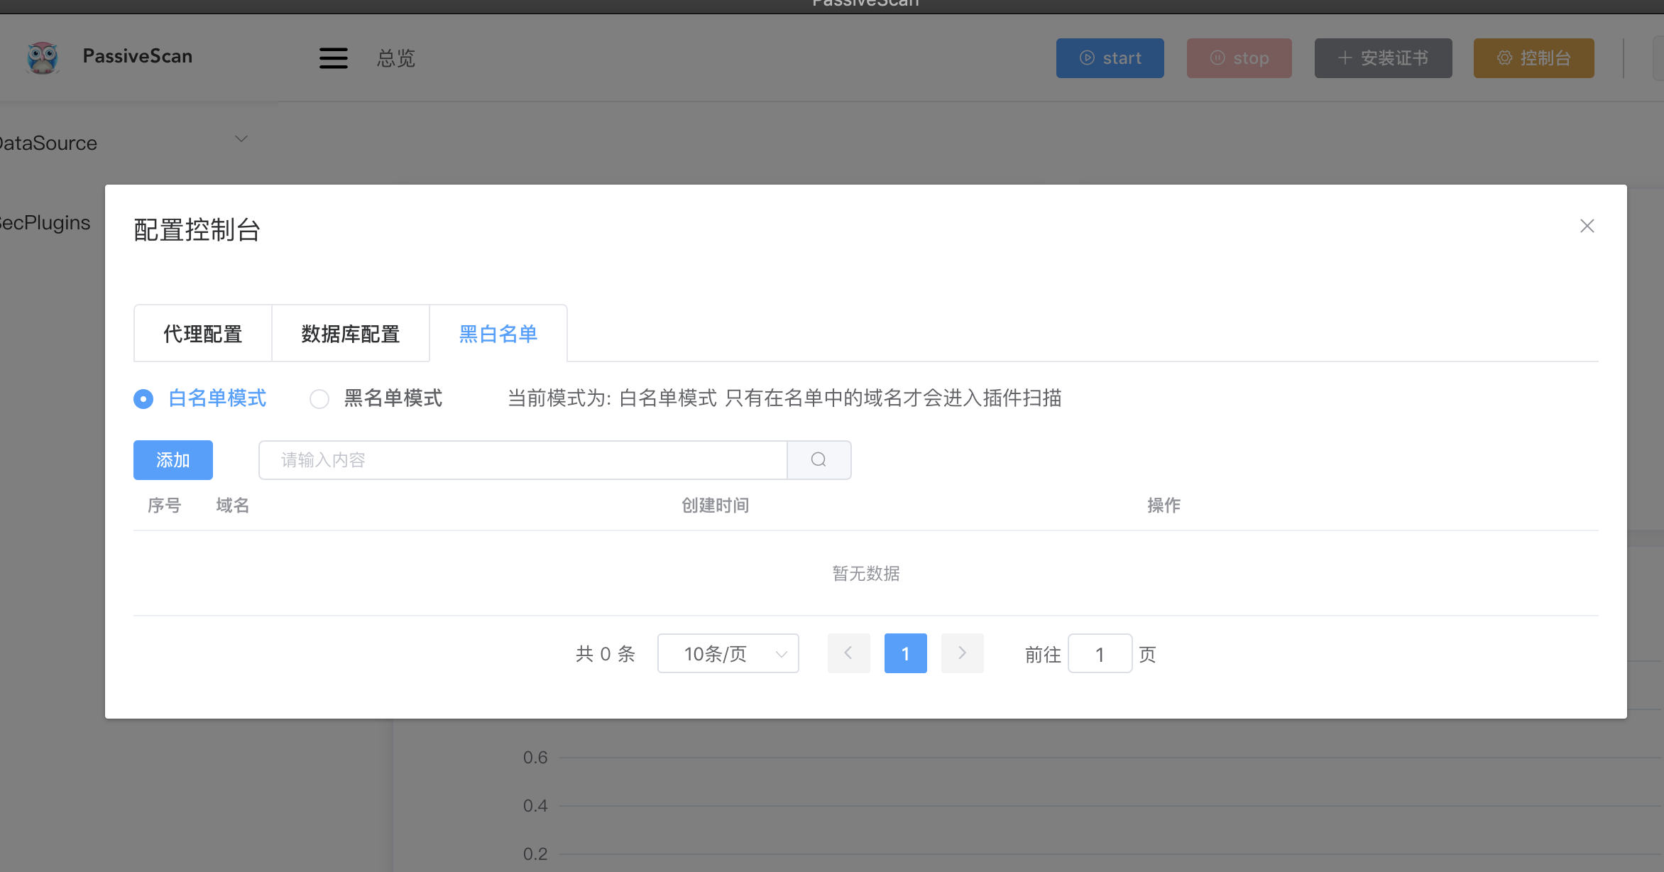Switch to 代理配置 tab
Screen dimensions: 1664x872
[203, 334]
